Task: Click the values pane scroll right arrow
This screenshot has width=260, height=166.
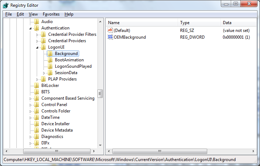Action: click(253, 151)
